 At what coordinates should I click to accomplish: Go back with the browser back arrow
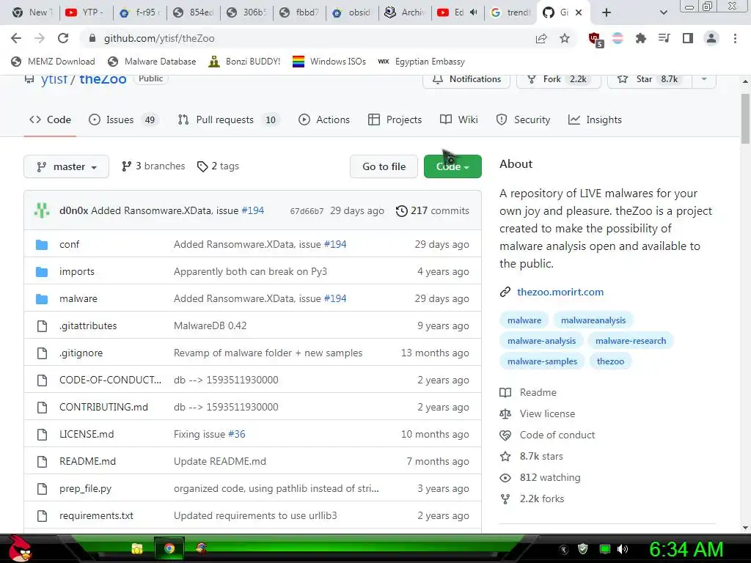click(x=16, y=38)
